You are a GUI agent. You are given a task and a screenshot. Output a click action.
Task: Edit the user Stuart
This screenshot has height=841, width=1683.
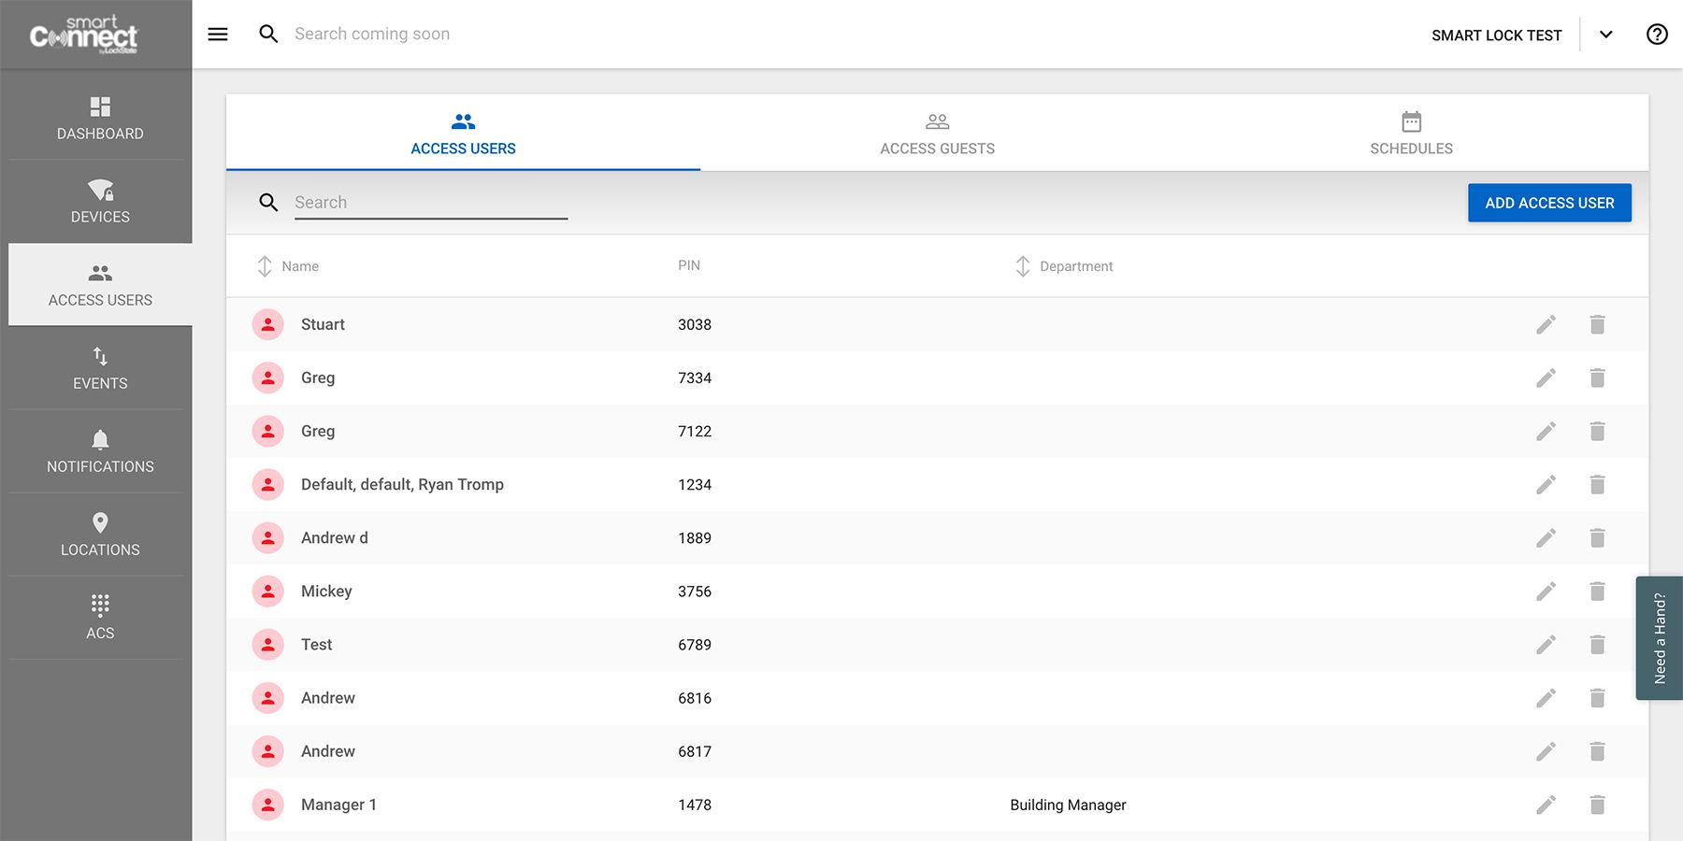[x=1546, y=324]
